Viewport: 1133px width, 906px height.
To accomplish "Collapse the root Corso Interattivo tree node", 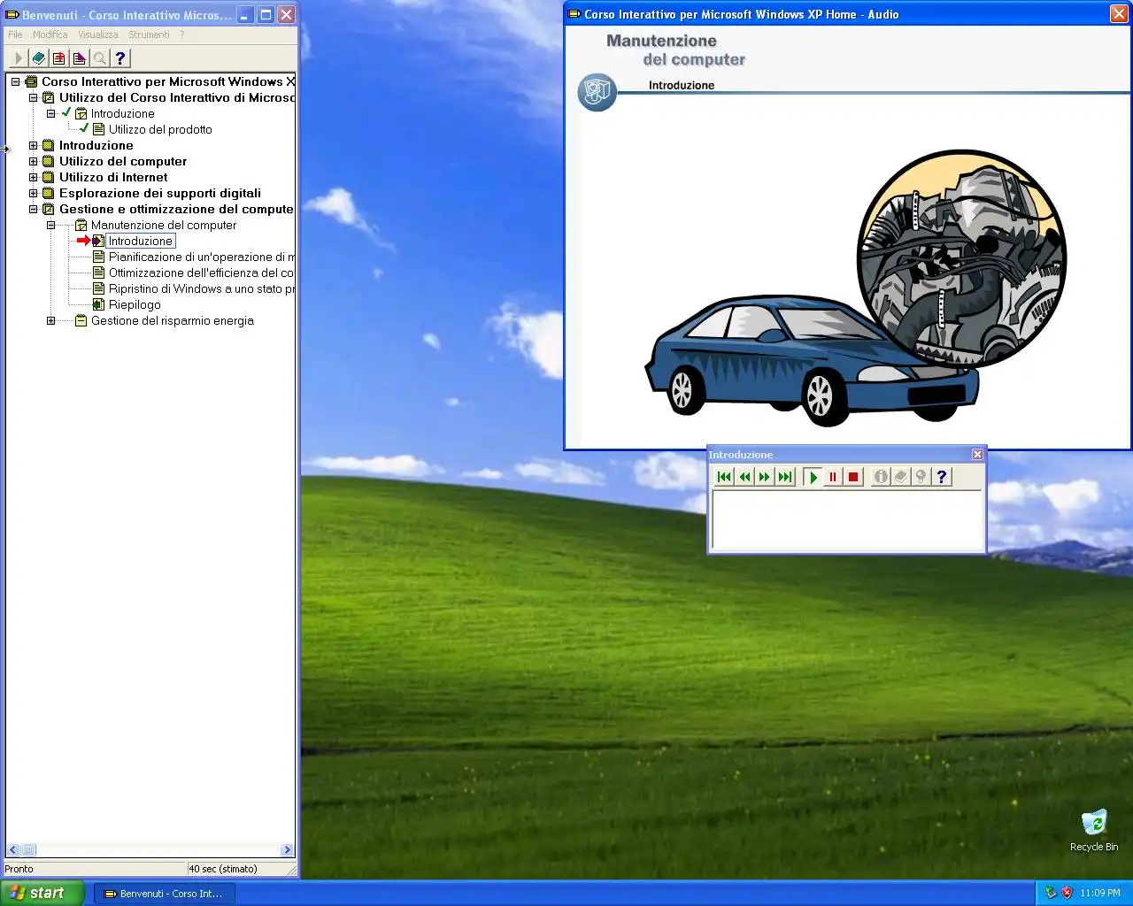I will click(15, 81).
